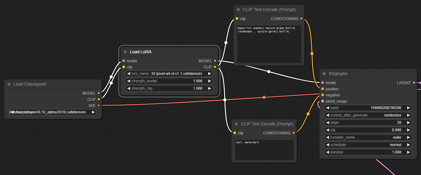Click the negative input socket on KSampler
Viewport: 421px width, 175px height.
(x=323, y=95)
